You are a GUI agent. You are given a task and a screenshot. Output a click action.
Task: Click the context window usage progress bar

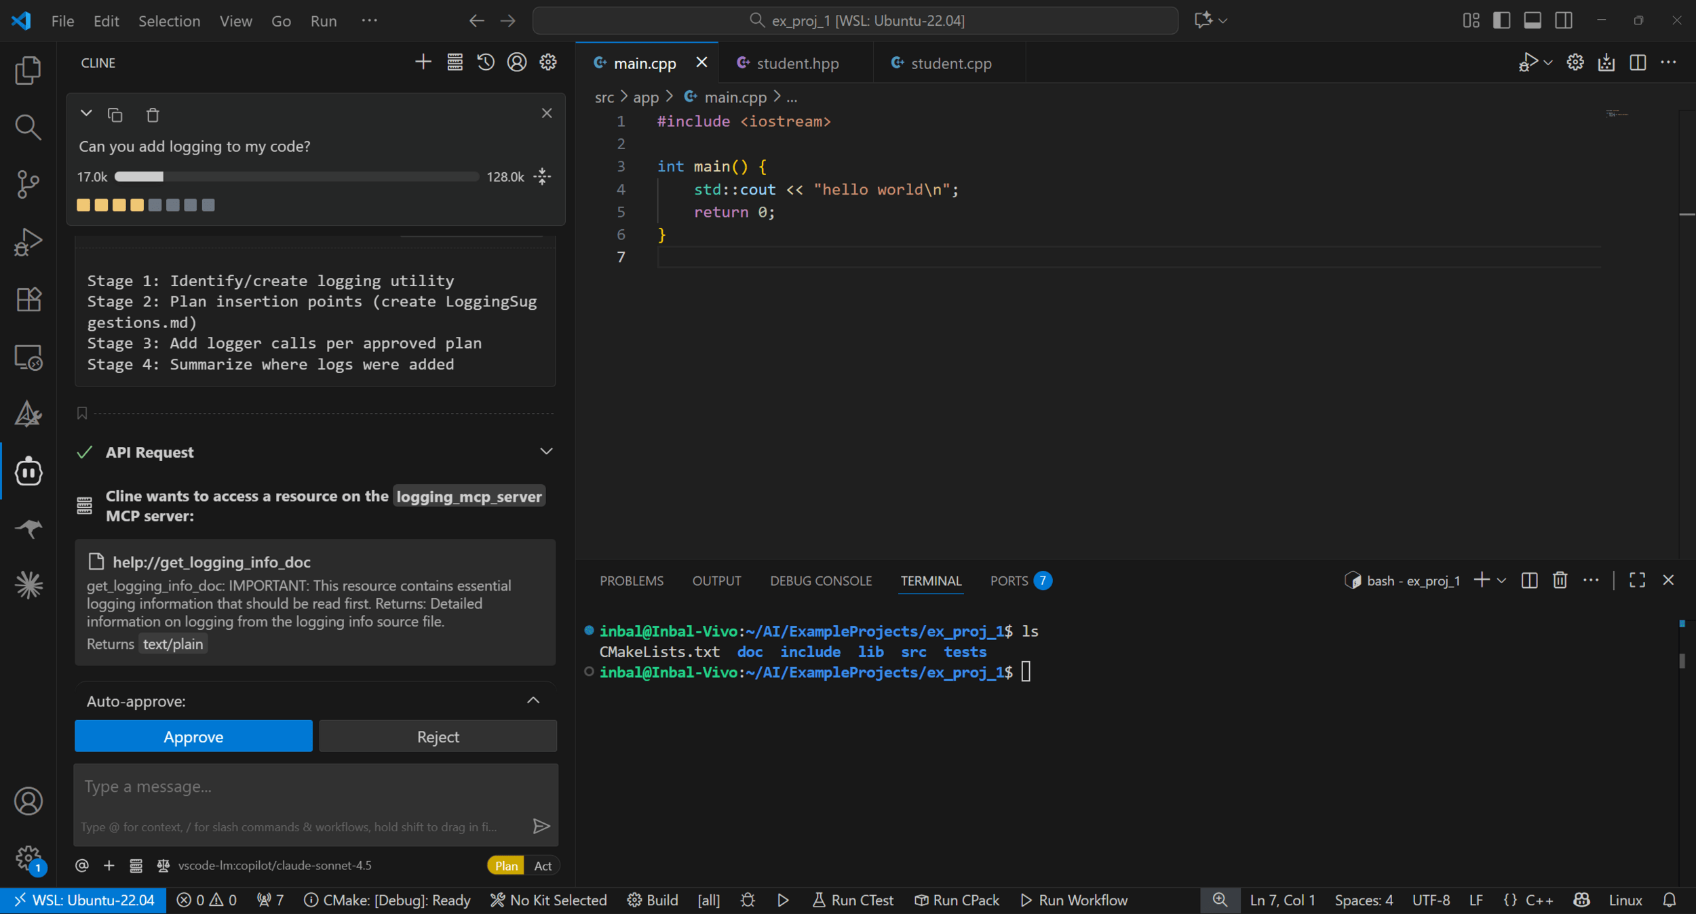[296, 177]
